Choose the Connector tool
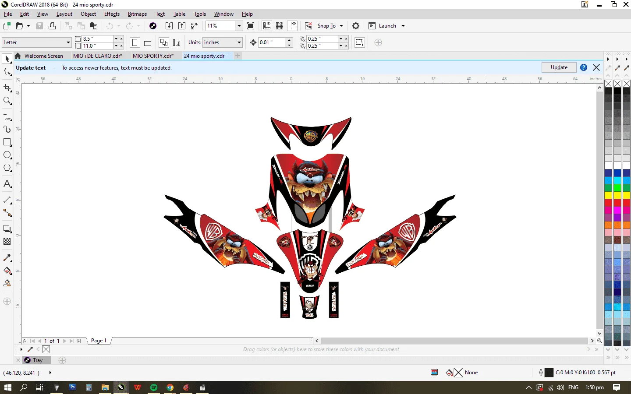 click(x=7, y=213)
